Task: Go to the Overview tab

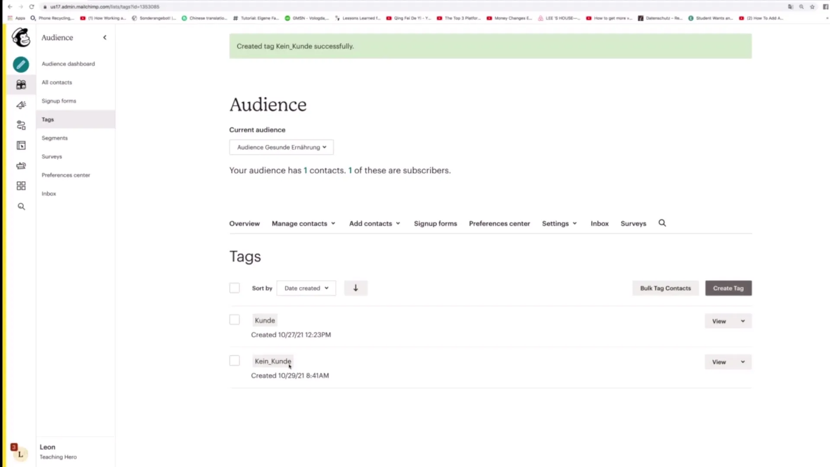Action: tap(244, 224)
